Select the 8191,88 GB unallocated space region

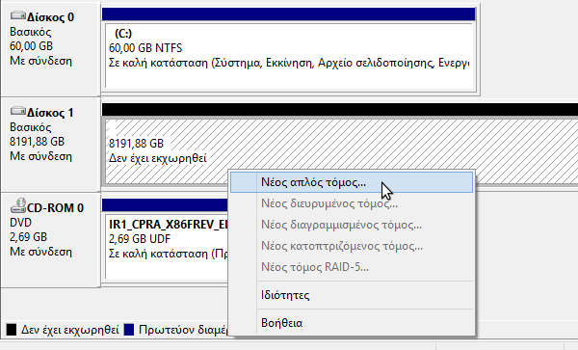click(x=341, y=151)
